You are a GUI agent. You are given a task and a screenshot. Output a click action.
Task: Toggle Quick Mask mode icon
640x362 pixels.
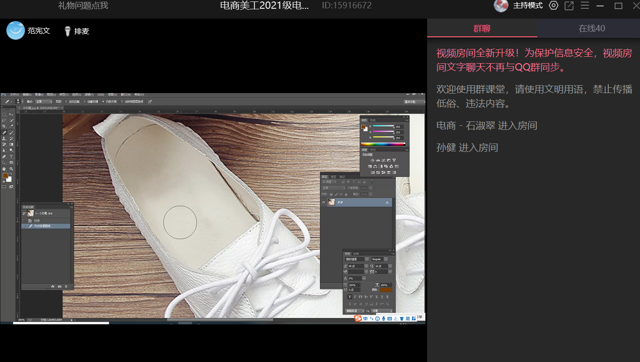click(x=4, y=187)
